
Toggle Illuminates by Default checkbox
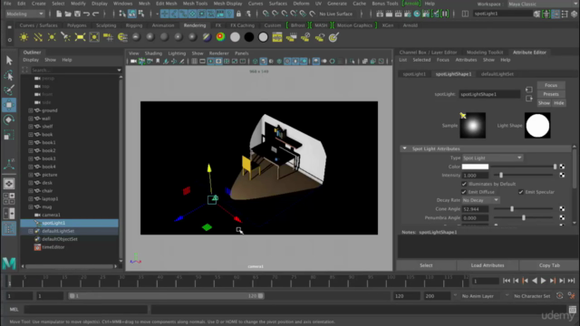[464, 184]
